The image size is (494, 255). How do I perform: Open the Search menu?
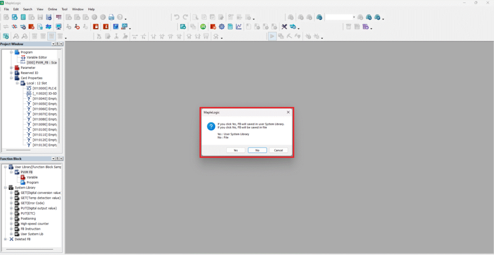(27, 10)
